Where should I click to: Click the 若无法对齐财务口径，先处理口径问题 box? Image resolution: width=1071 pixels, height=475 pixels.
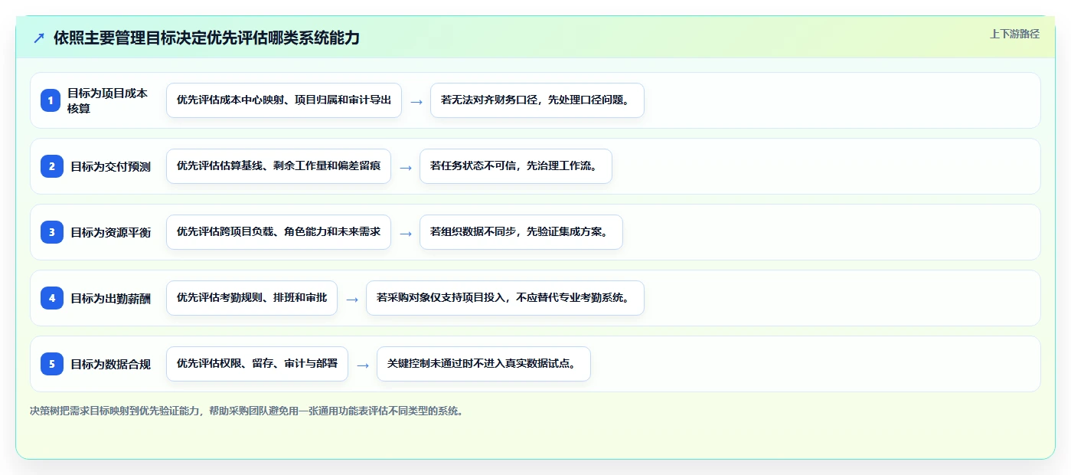click(x=537, y=100)
